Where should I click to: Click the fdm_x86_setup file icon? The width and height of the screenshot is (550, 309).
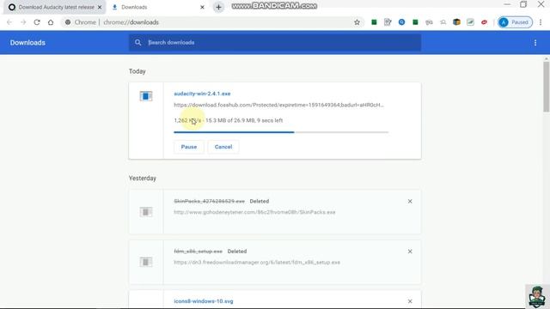(146, 262)
